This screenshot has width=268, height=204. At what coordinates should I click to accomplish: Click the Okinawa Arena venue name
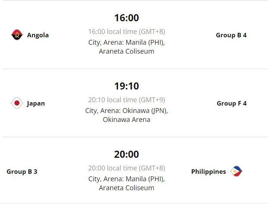coord(126,119)
